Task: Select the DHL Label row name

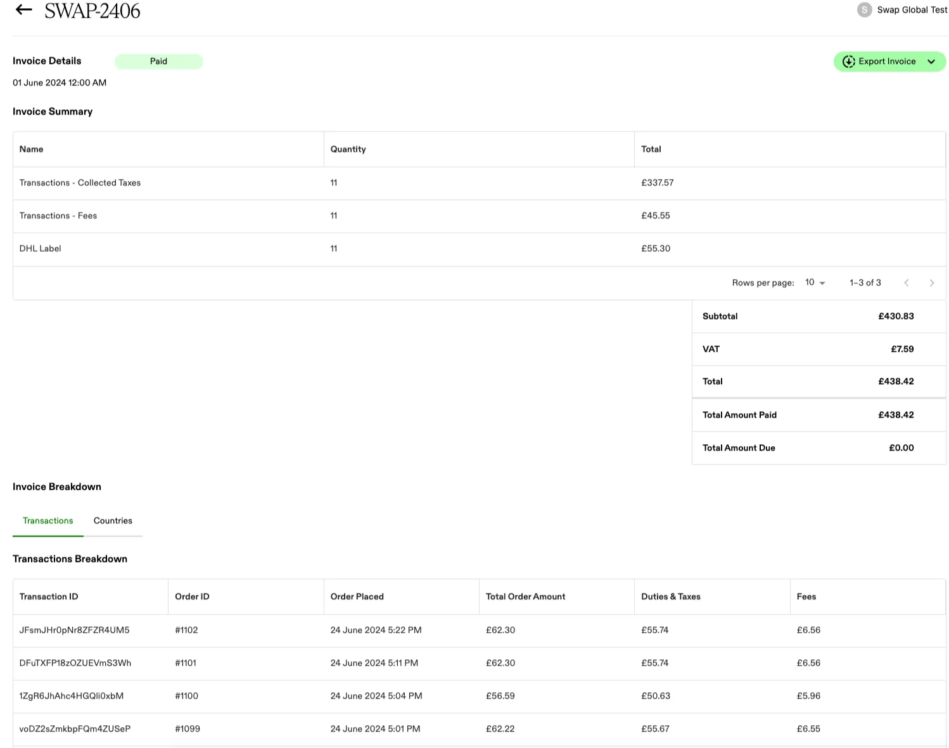Action: click(x=41, y=249)
